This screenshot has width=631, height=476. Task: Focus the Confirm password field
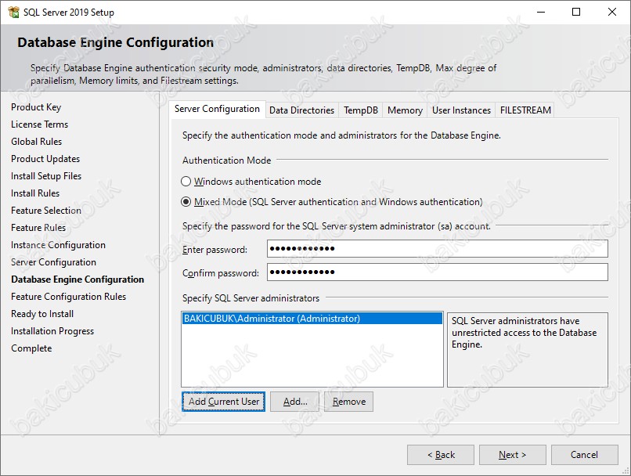click(x=438, y=272)
